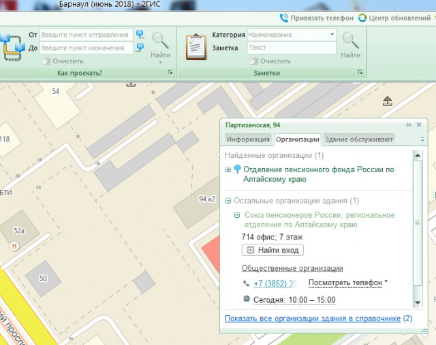
Task: Switch to the Здание обслуживают tab
Action: [359, 139]
